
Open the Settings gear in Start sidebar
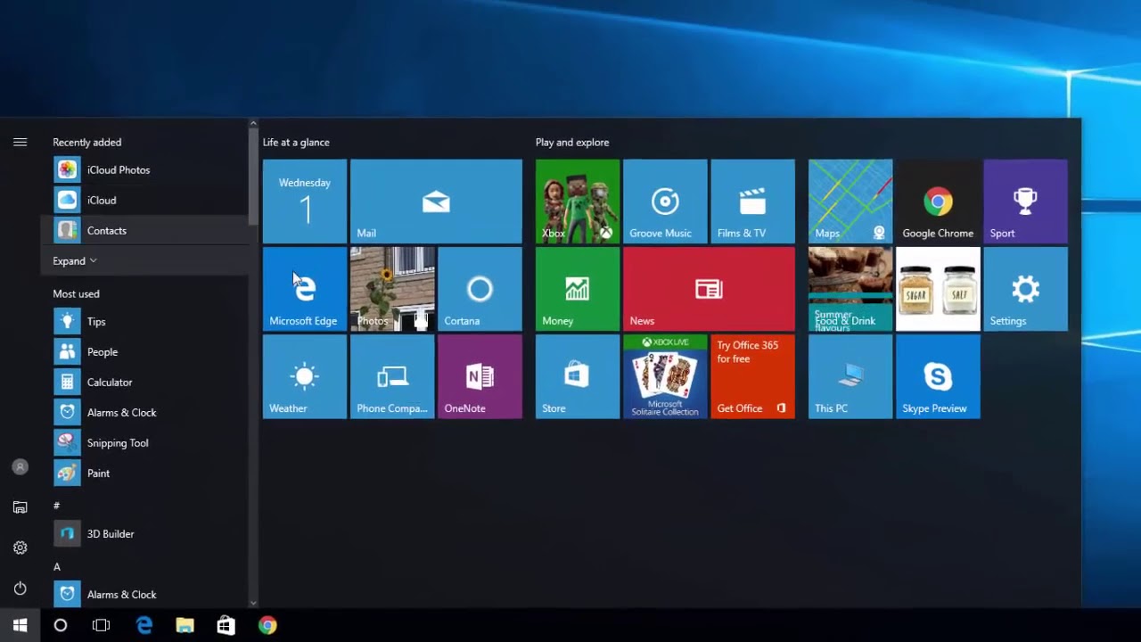[20, 547]
